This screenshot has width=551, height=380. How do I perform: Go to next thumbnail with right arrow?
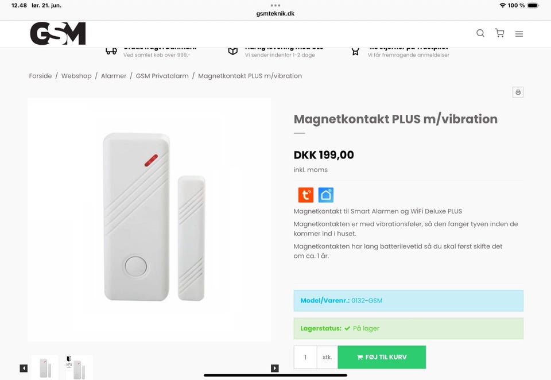[x=275, y=368]
